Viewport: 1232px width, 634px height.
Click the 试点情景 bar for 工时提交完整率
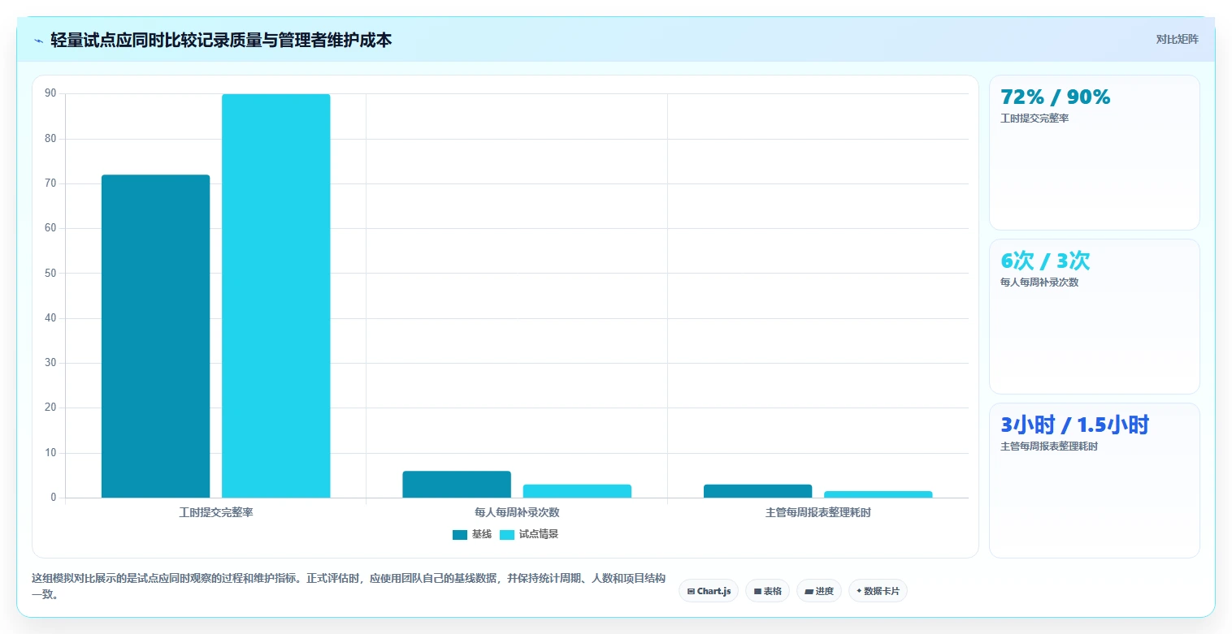pos(275,295)
